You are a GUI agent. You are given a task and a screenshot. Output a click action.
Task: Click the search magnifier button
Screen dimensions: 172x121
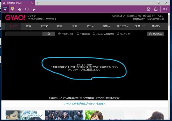(x=49, y=34)
